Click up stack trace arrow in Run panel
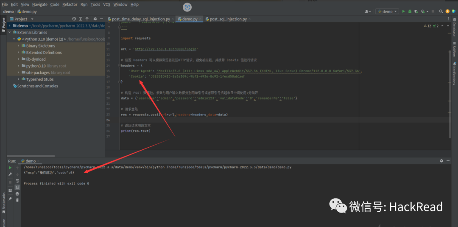The width and height of the screenshot is (458, 227). tap(17, 168)
